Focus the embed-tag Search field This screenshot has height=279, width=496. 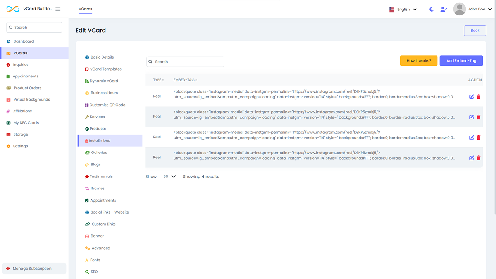tap(185, 62)
